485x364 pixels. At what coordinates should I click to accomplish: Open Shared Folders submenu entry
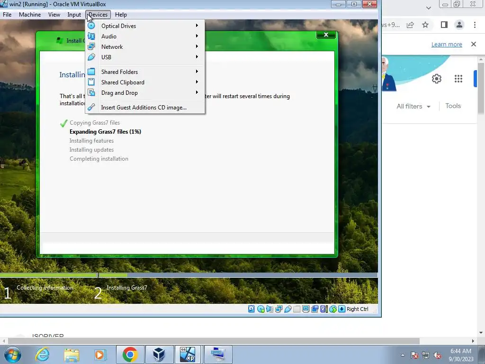[145, 72]
